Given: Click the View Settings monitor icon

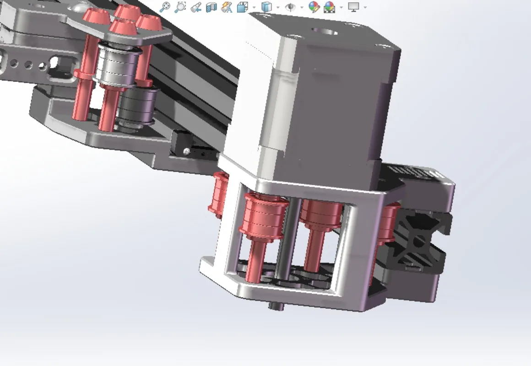Looking at the screenshot, I should pos(353,7).
